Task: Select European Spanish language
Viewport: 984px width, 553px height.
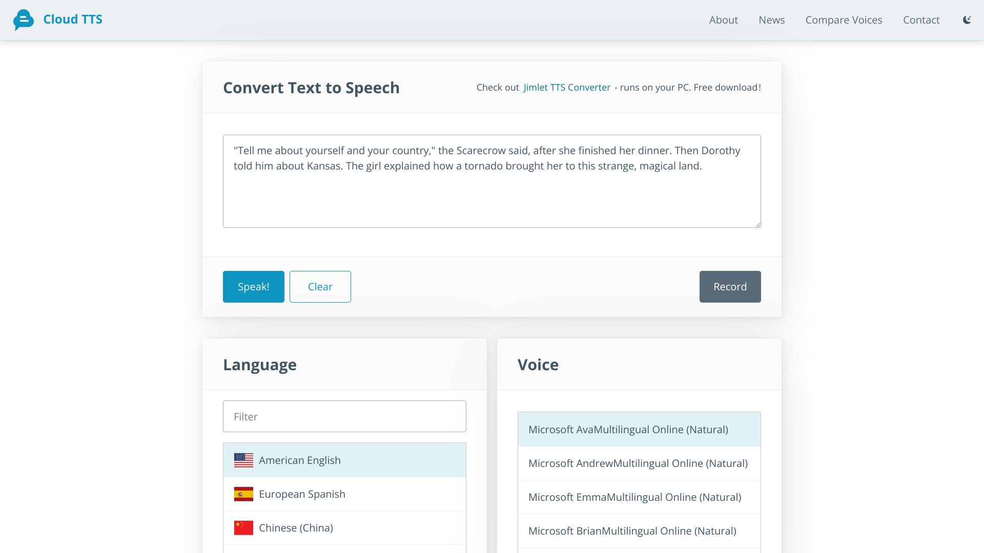Action: pos(344,494)
